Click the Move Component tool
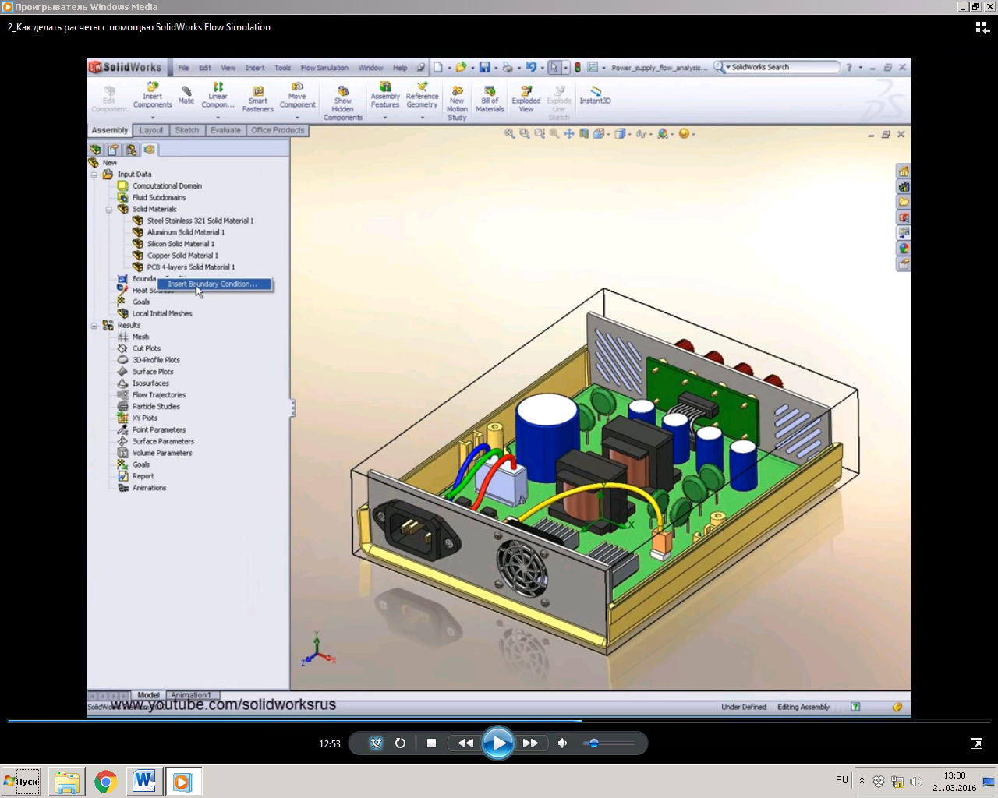Image resolution: width=998 pixels, height=798 pixels. [297, 96]
